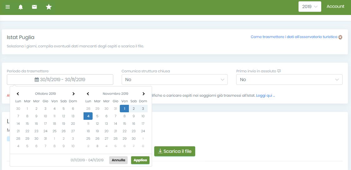Open link Come trasmettere i dati all'osservatorio turistico
The height and width of the screenshot is (170, 351).
click(294, 37)
